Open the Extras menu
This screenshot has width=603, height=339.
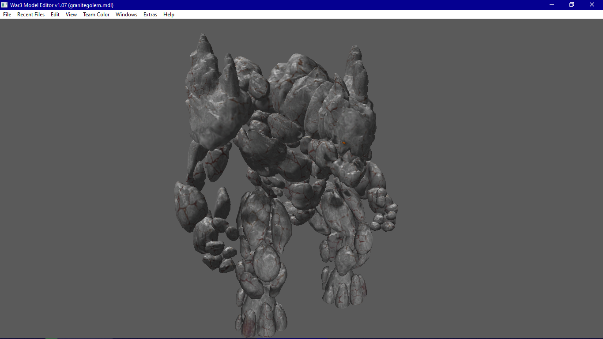[x=150, y=15]
